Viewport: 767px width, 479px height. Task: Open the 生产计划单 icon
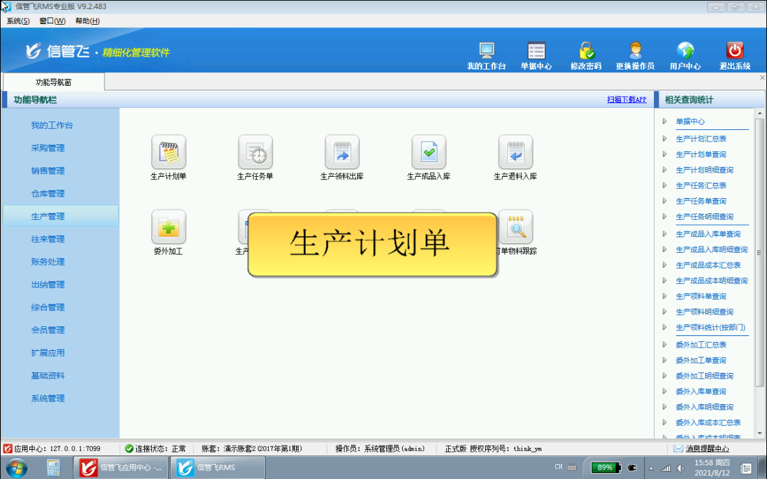(168, 152)
